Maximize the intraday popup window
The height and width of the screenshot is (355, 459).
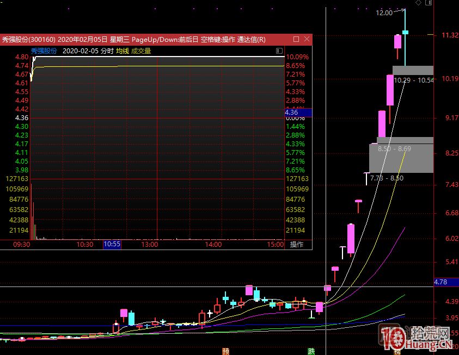pos(296,39)
